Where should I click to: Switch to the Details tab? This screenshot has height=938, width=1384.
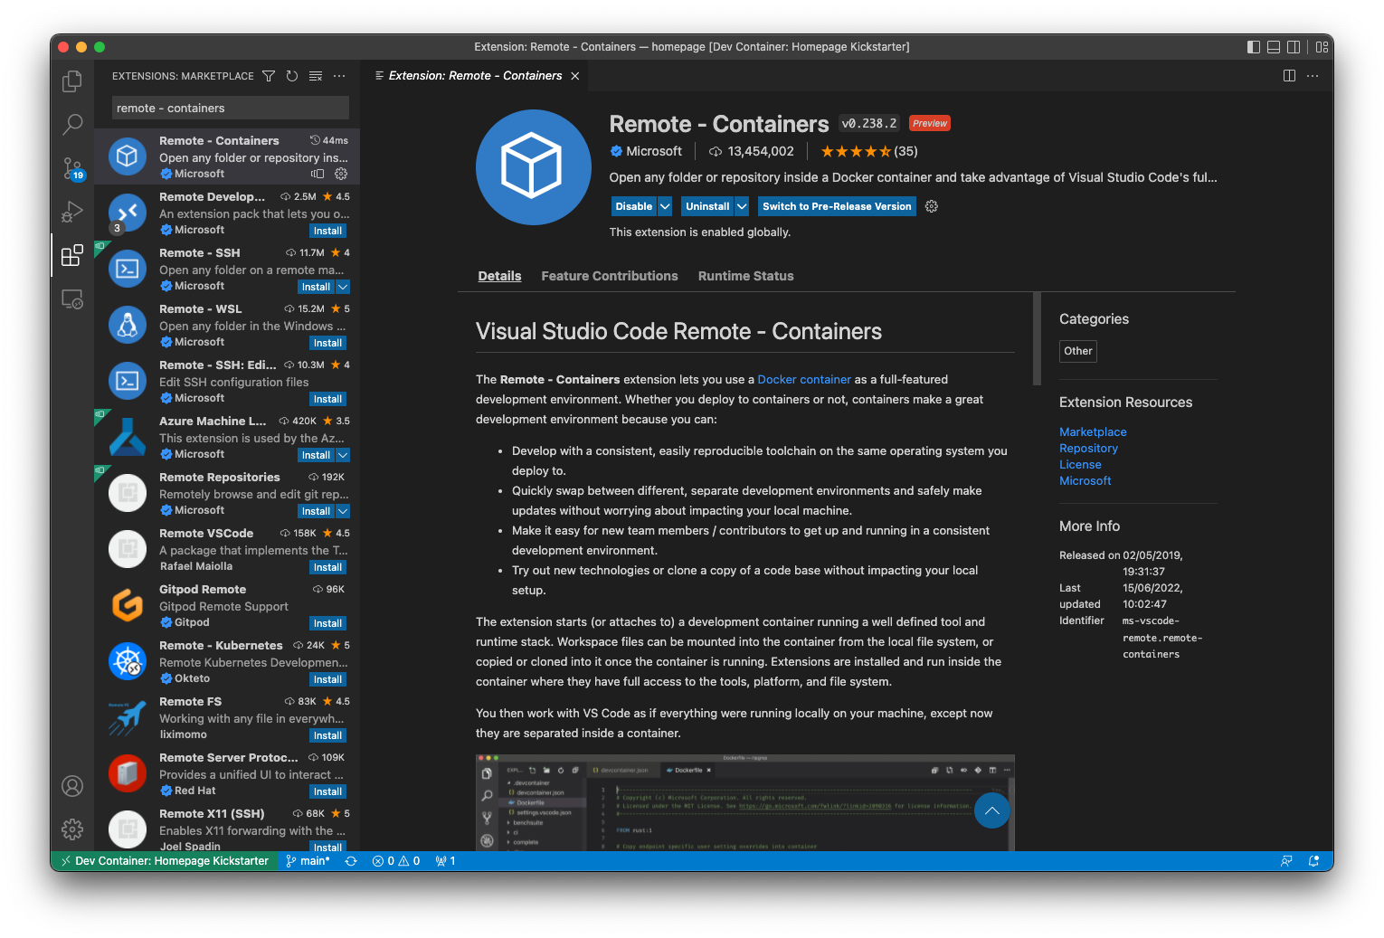(499, 276)
